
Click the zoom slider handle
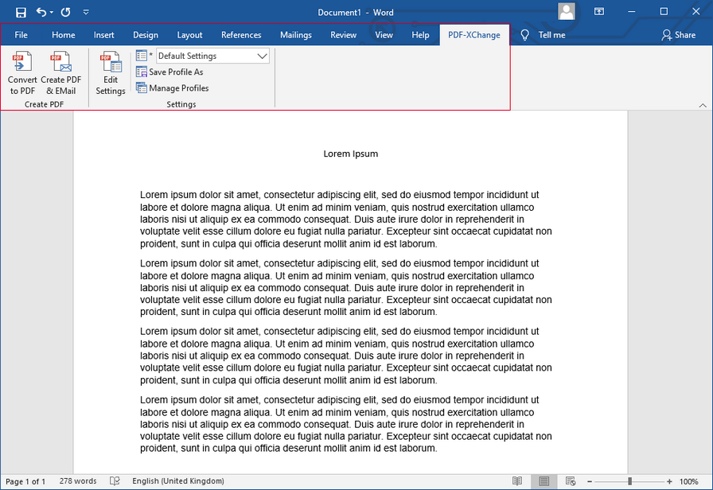(629, 481)
